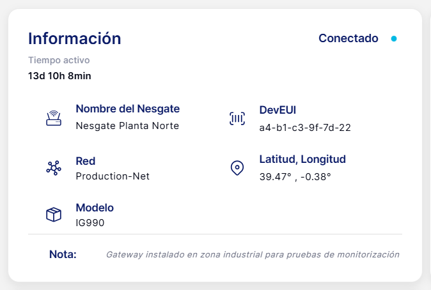Click the Red network nodes icon
The height and width of the screenshot is (290, 431).
pos(54,167)
